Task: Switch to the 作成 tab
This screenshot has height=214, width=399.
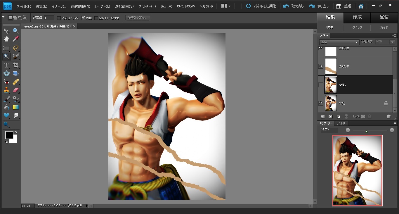Action: (357, 17)
